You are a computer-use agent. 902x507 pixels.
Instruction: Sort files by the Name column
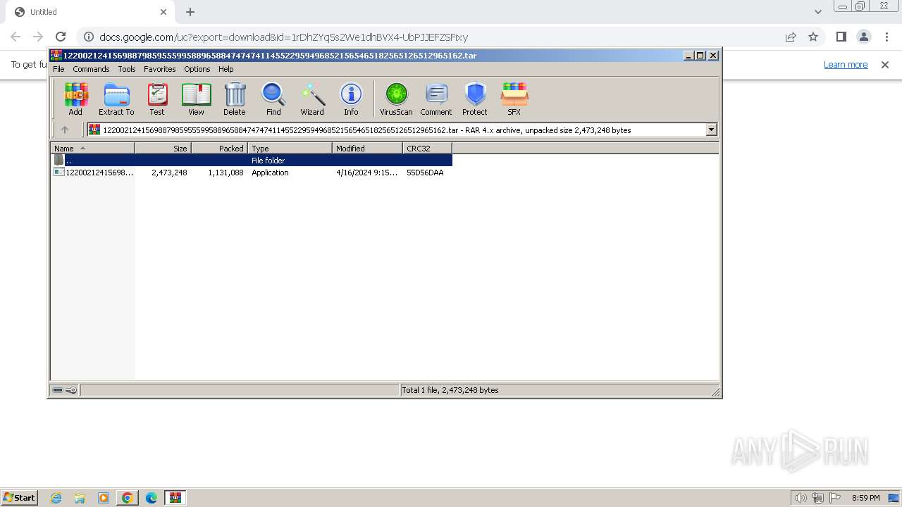pyautogui.click(x=92, y=149)
